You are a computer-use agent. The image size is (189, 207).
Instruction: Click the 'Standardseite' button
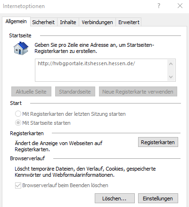point(75,92)
